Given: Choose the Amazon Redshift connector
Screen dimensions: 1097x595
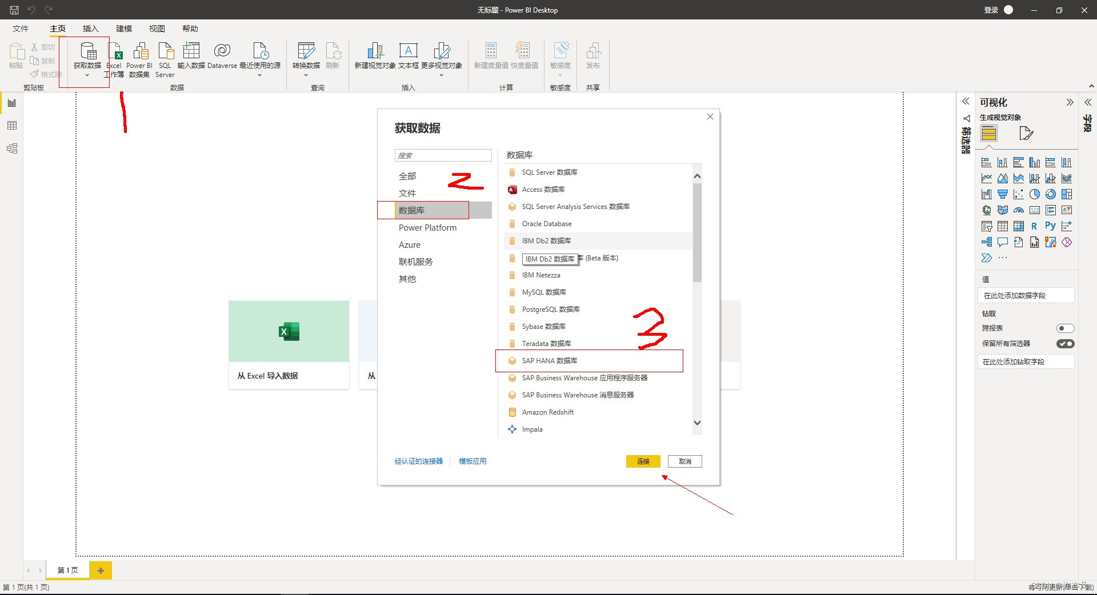Looking at the screenshot, I should point(598,412).
